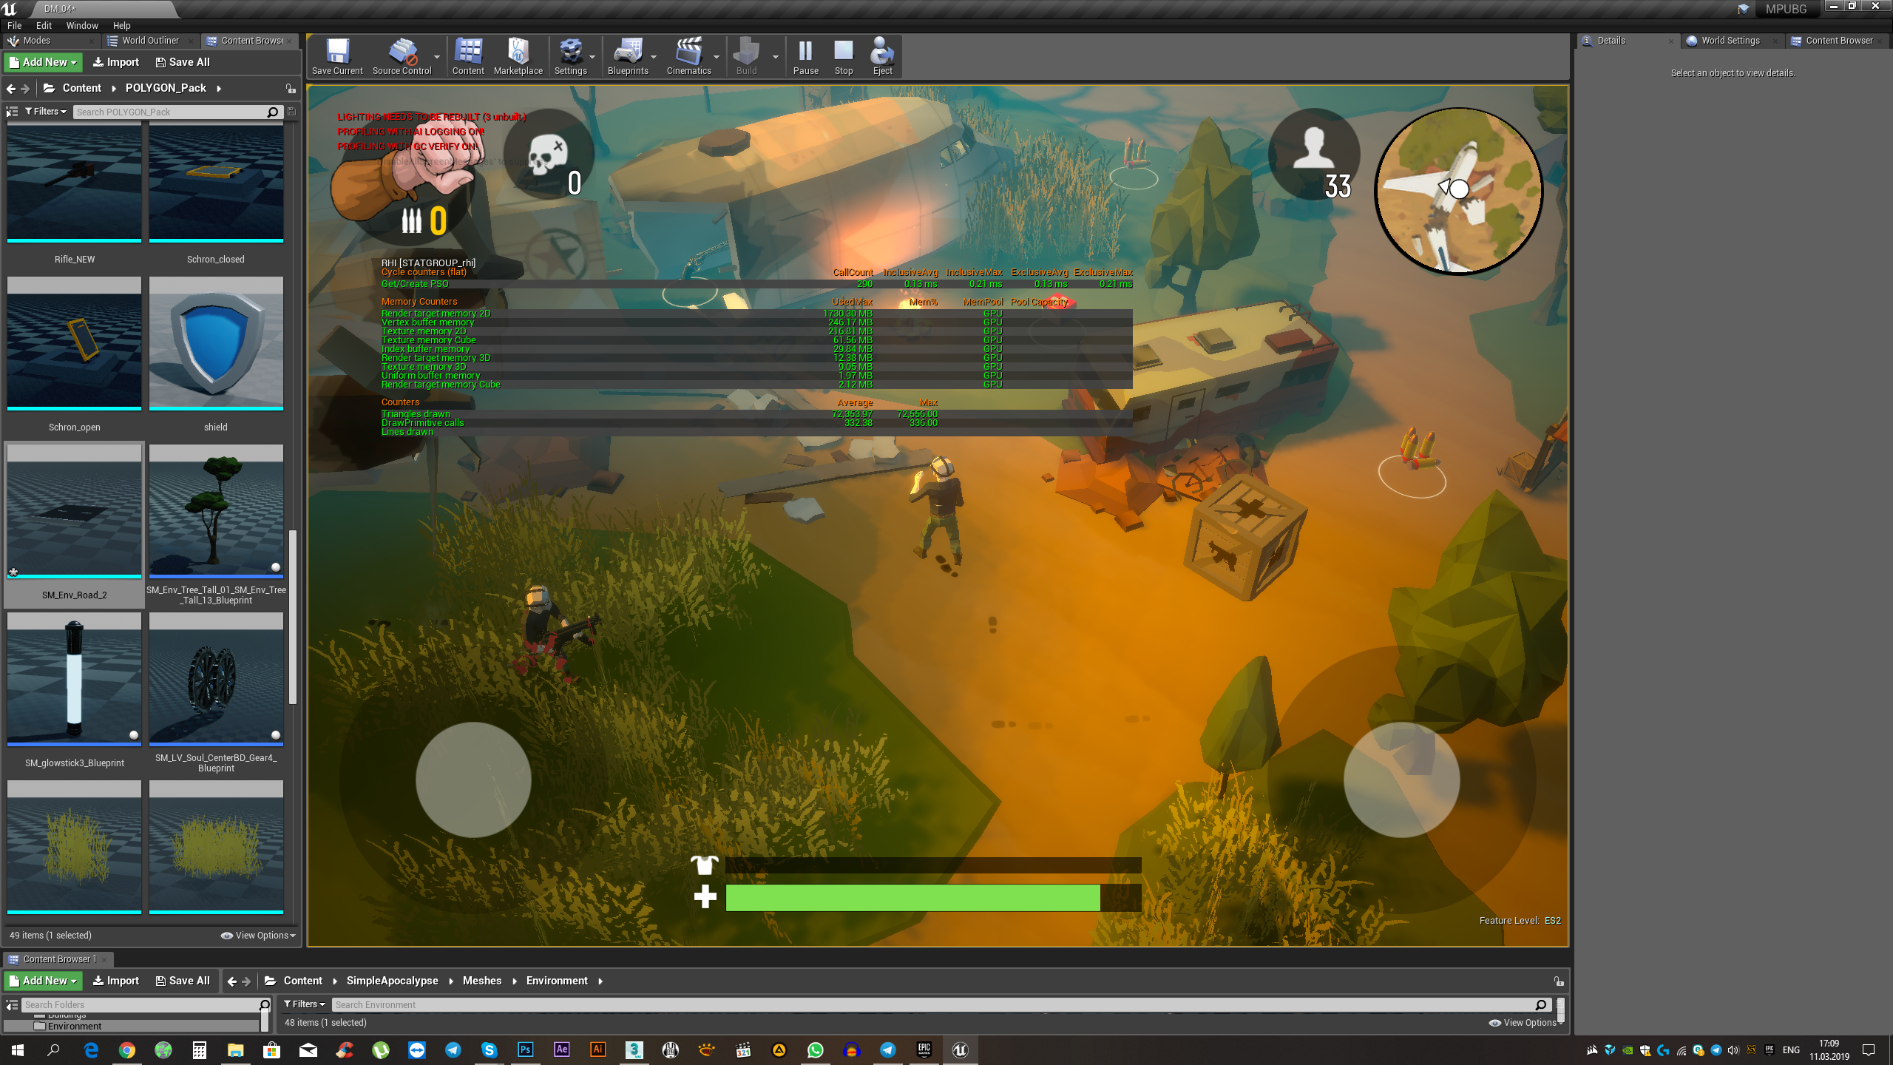
Task: Open Filters dropdown in top Content Browser
Action: pyautogui.click(x=46, y=112)
